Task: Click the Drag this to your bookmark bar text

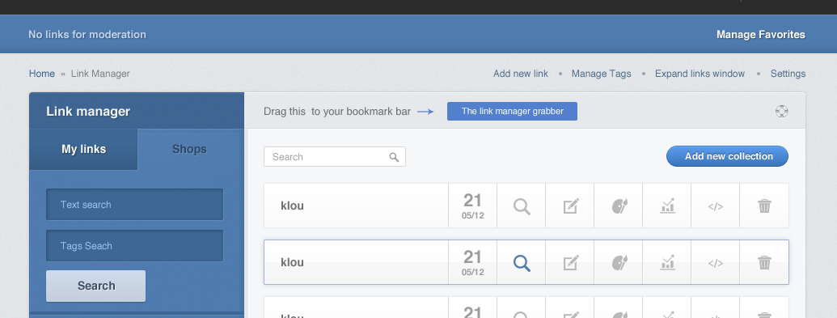Action: click(337, 112)
